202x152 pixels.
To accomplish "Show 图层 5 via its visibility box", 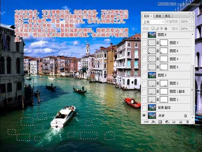I will point(144,67).
